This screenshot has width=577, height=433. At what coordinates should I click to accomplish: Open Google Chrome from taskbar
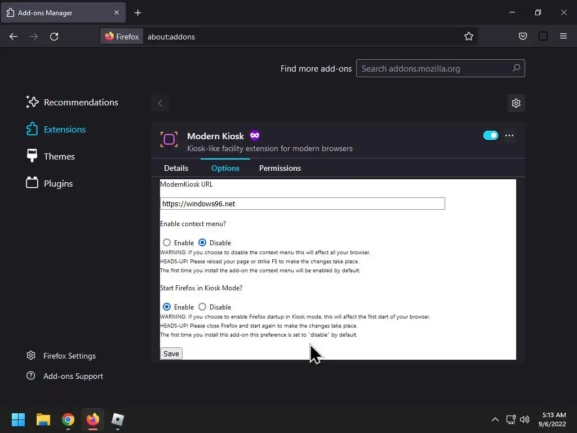click(x=68, y=419)
